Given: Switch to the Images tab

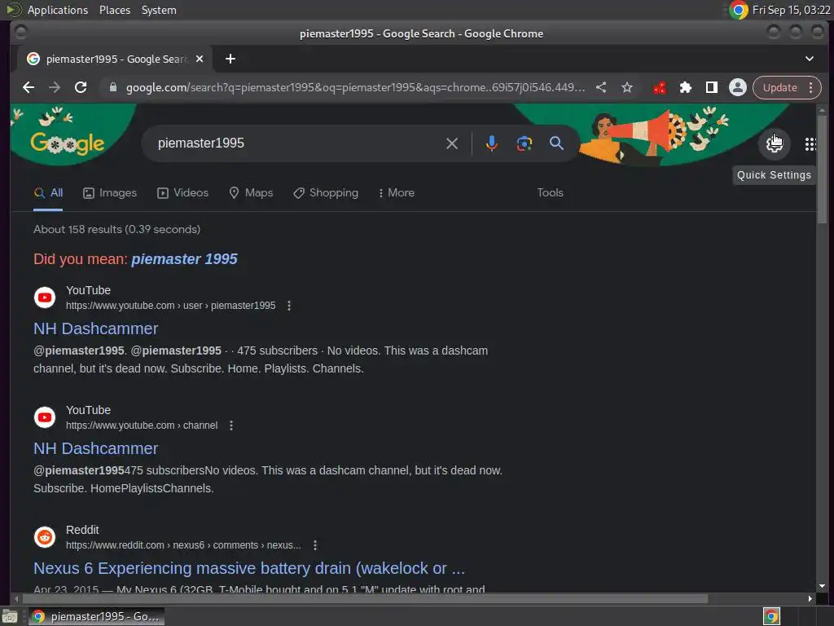Looking at the screenshot, I should [x=110, y=192].
